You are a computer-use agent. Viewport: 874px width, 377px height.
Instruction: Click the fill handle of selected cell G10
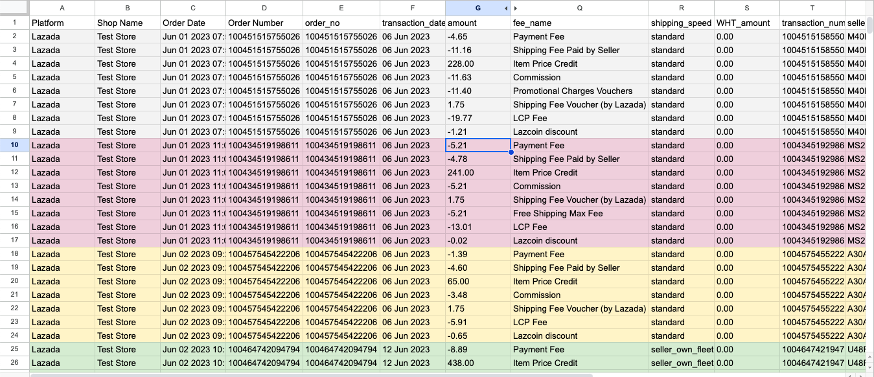pyautogui.click(x=511, y=152)
